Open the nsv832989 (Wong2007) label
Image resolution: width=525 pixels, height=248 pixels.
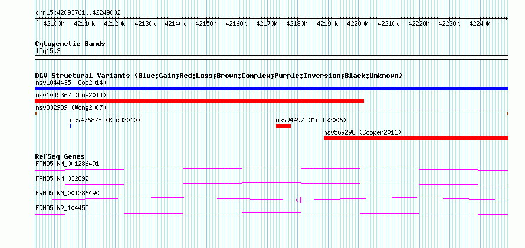71,107
